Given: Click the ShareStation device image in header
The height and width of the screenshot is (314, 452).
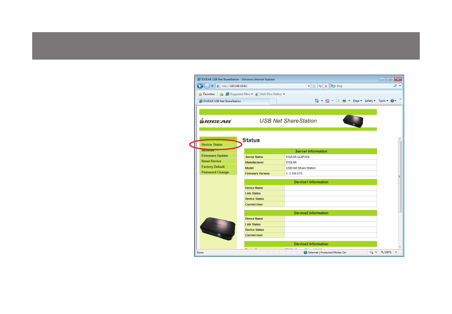Looking at the screenshot, I should tap(353, 121).
